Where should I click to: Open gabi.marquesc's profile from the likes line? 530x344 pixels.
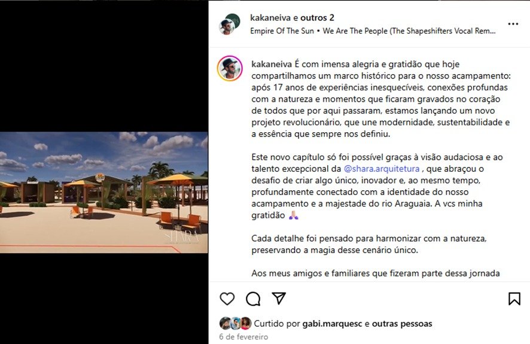tap(332, 324)
